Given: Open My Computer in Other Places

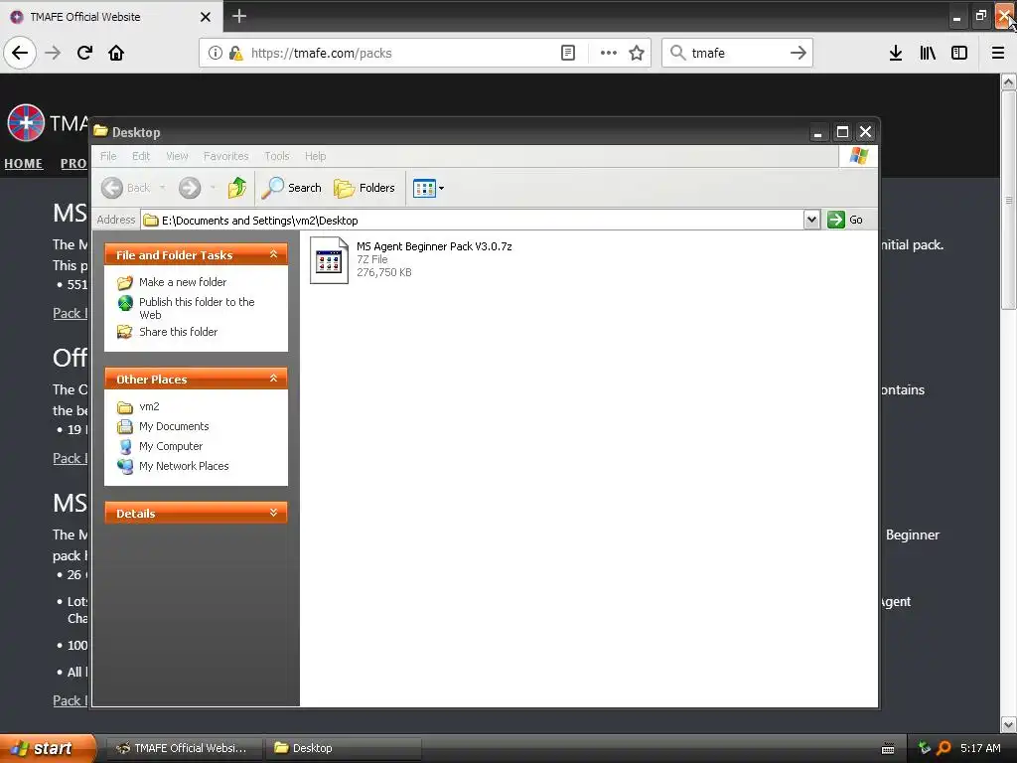Looking at the screenshot, I should click(x=160, y=446).
